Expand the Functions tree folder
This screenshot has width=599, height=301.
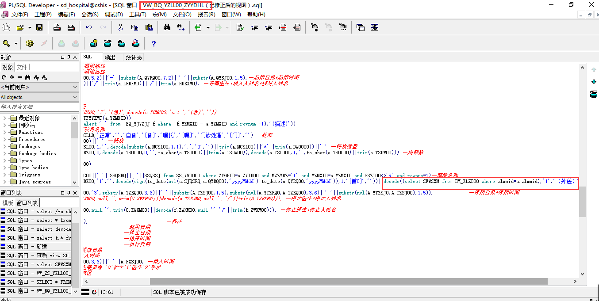coord(5,132)
